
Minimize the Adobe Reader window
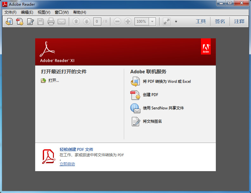coord(221,3)
